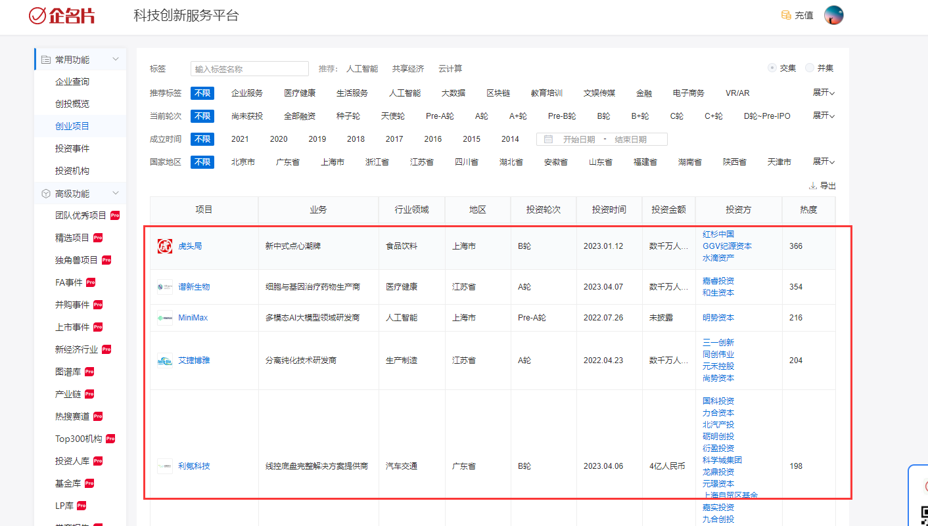Click Pro badge beside 团队优秀项目

(x=115, y=215)
